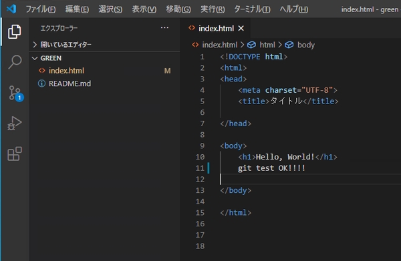Click the html breadcrumb segment
This screenshot has width=401, height=261.
pos(267,45)
